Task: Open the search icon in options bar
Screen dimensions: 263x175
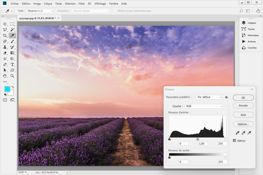Action: click(x=241, y=11)
